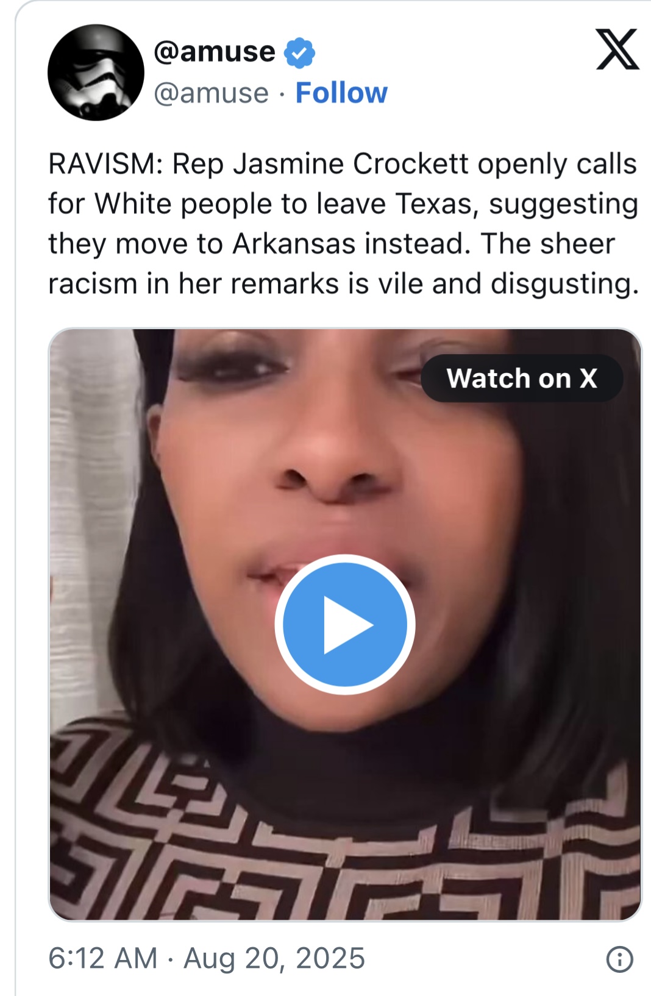Click the Aug 20, 2025 date
This screenshot has height=996, width=651.
click(274, 958)
